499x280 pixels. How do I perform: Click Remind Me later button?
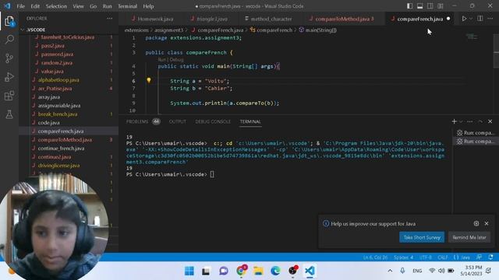469,237
